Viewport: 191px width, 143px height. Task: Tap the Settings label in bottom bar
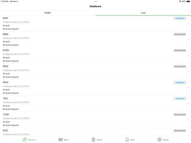coord(166,140)
